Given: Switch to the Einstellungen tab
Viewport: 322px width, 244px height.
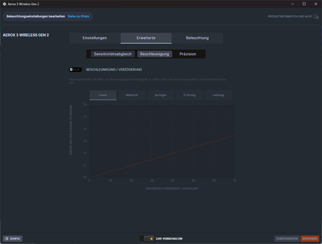Looking at the screenshot, I should tap(95, 38).
